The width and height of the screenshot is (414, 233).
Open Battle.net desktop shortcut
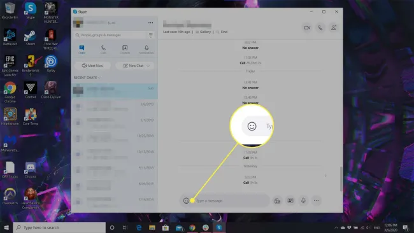pos(10,38)
